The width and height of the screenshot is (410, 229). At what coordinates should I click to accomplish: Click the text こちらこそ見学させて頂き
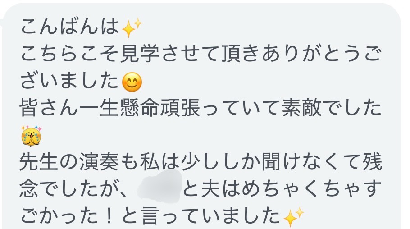click(141, 54)
